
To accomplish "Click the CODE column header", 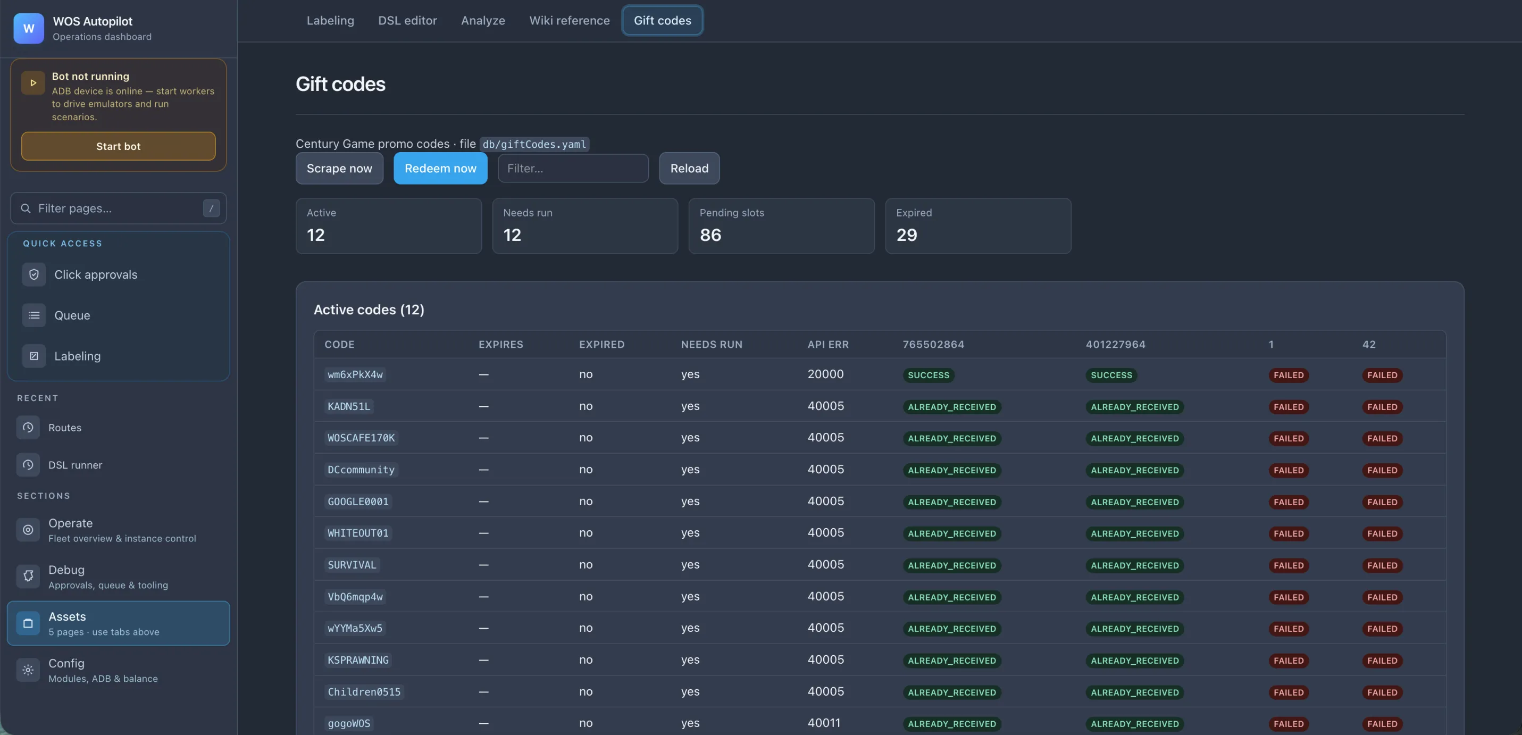I will point(339,344).
